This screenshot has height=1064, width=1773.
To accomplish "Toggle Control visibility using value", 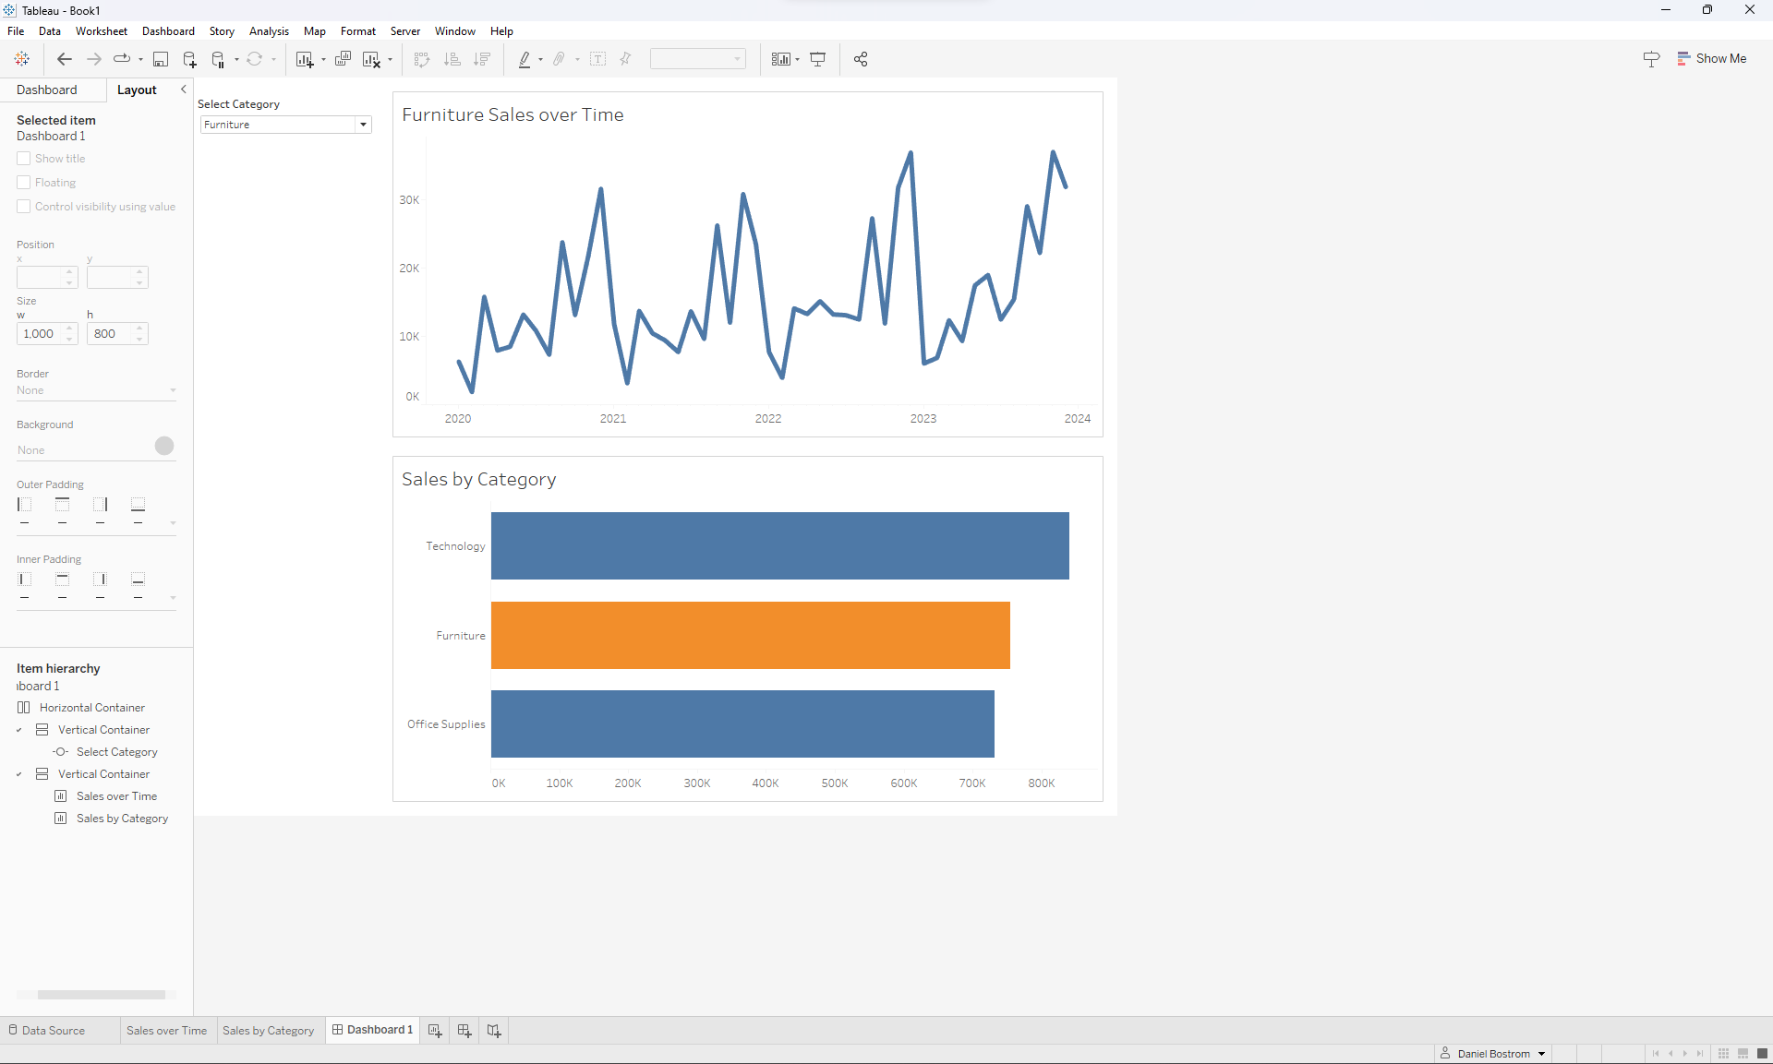I will [x=24, y=207].
